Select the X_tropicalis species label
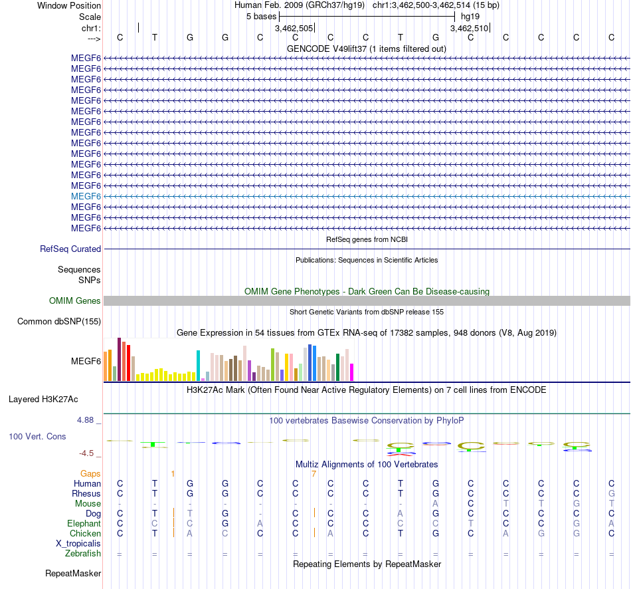This screenshot has width=631, height=589. click(78, 544)
